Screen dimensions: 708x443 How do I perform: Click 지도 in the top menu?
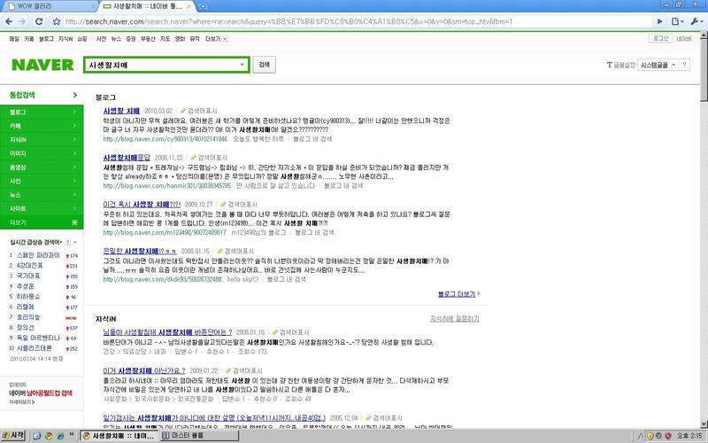tap(165, 39)
